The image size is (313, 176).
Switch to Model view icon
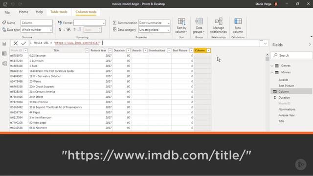click(x=4, y=64)
